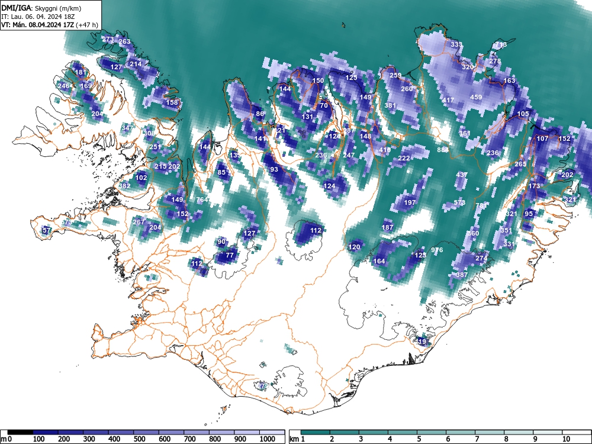This screenshot has height=444, width=592.
Task: Click the value 197
Action: point(410,202)
